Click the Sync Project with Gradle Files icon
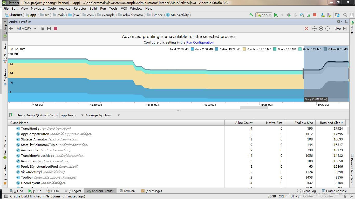 (x=323, y=15)
